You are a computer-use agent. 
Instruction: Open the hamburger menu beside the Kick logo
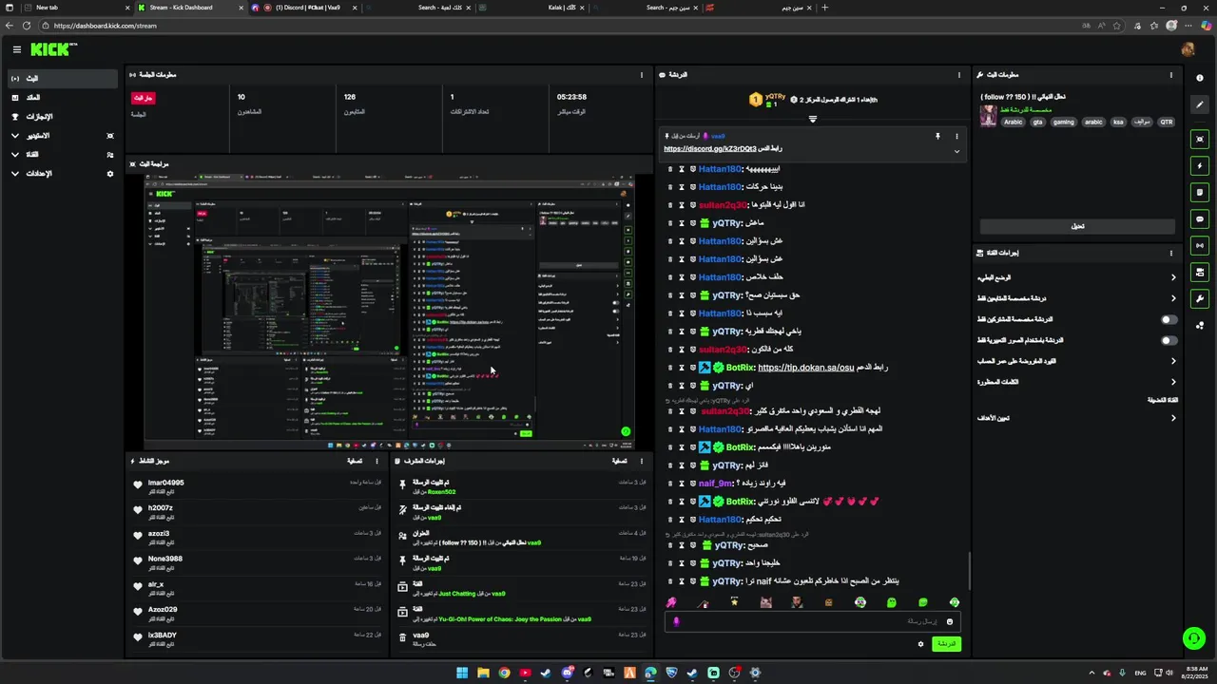click(x=16, y=49)
